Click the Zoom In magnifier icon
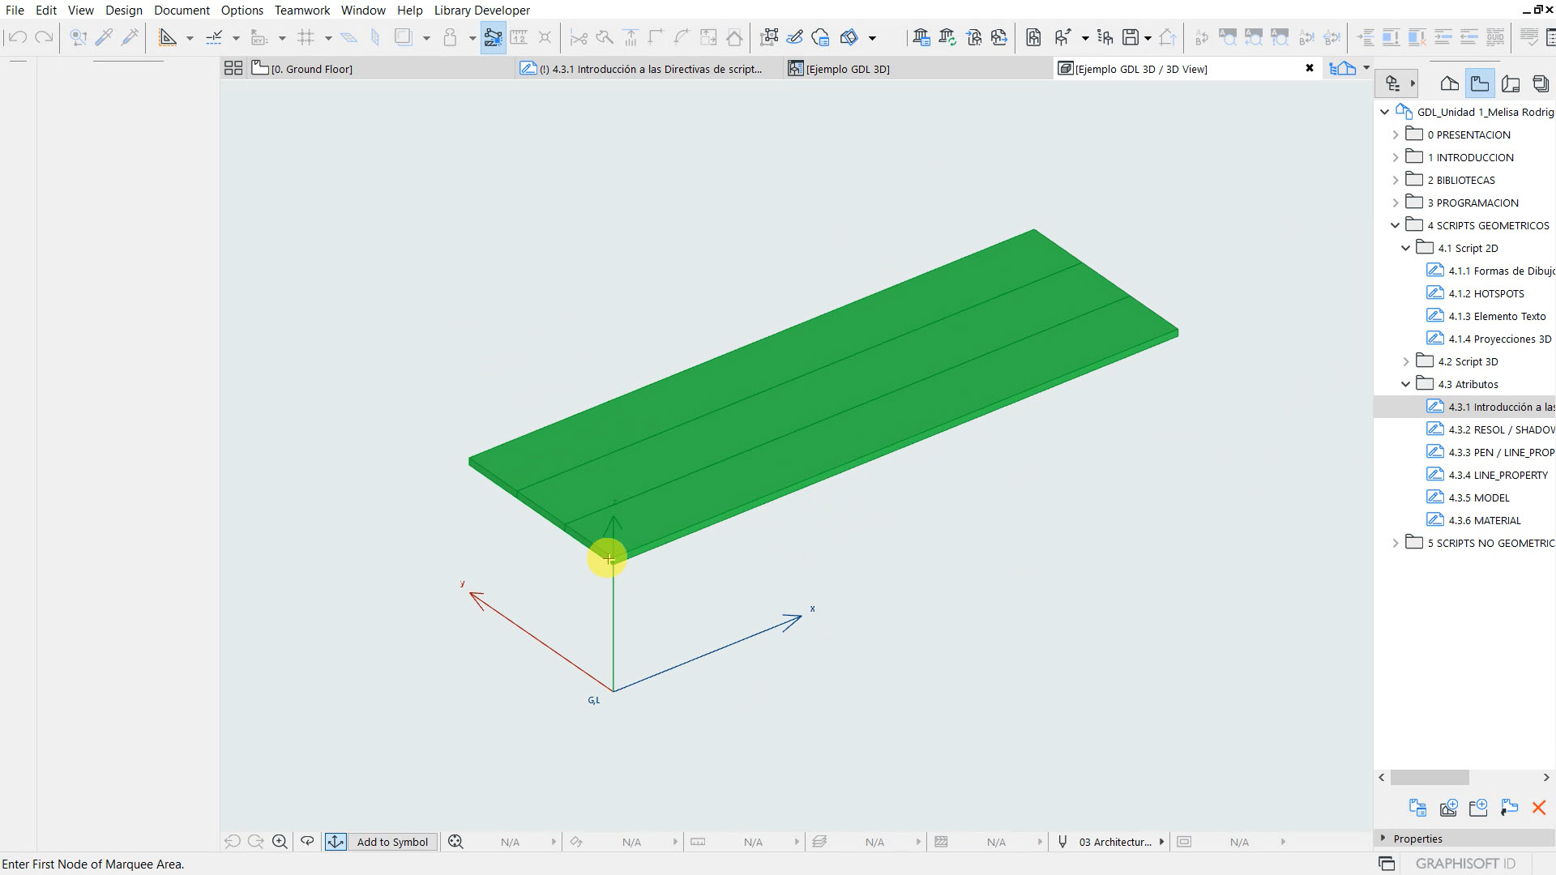 280,842
